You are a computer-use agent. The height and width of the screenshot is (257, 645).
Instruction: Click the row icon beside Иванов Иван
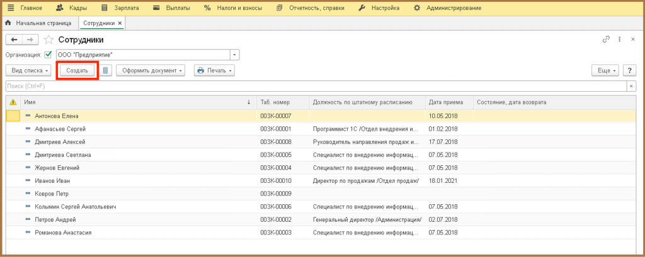point(28,180)
